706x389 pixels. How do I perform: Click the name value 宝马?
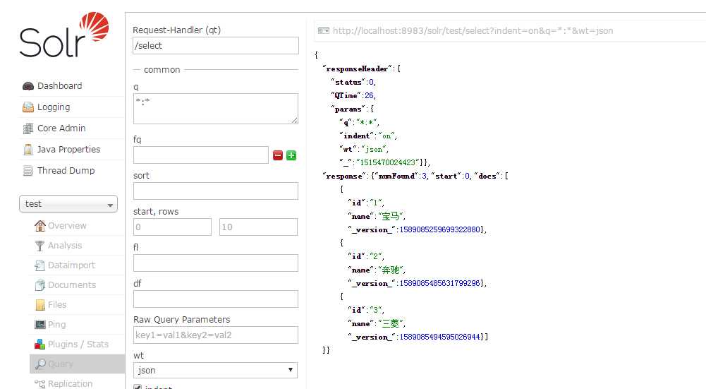(390, 216)
